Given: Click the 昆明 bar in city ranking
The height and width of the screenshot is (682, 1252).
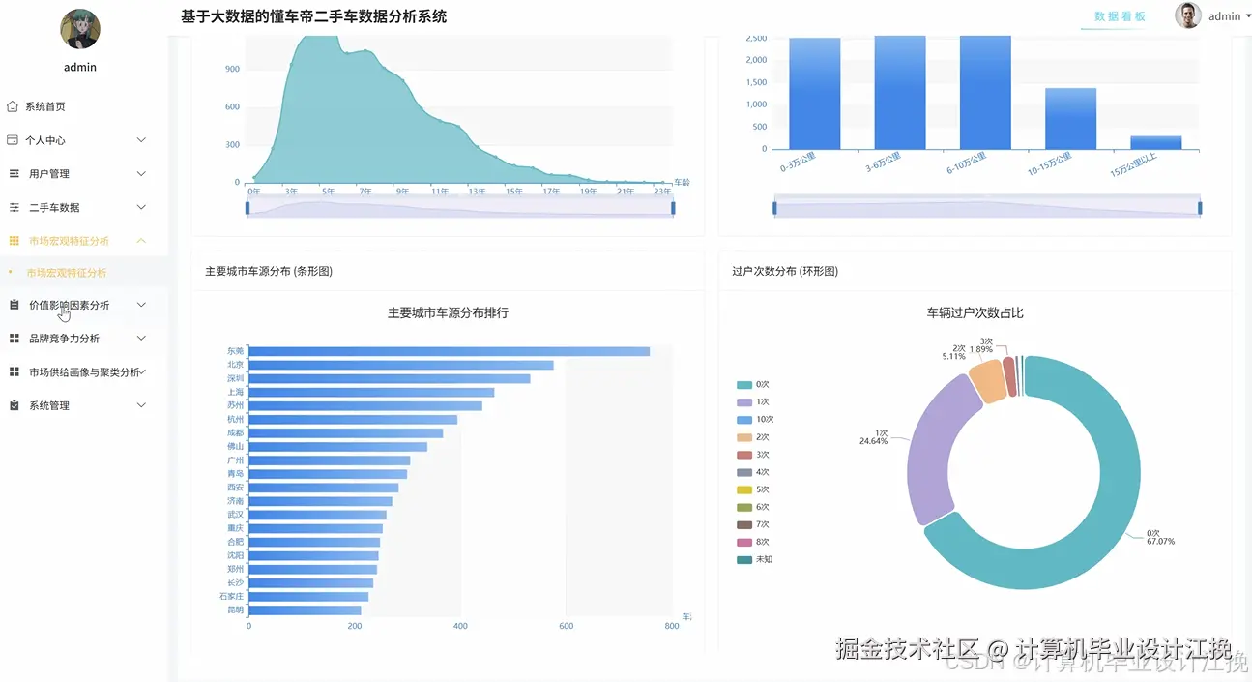Looking at the screenshot, I should [306, 610].
